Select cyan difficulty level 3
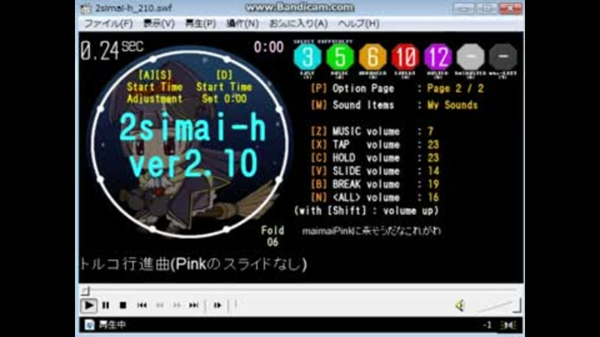 (307, 57)
